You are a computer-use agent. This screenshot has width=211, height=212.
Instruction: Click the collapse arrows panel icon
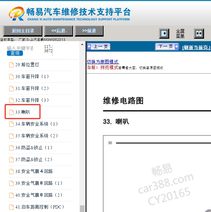click(199, 33)
